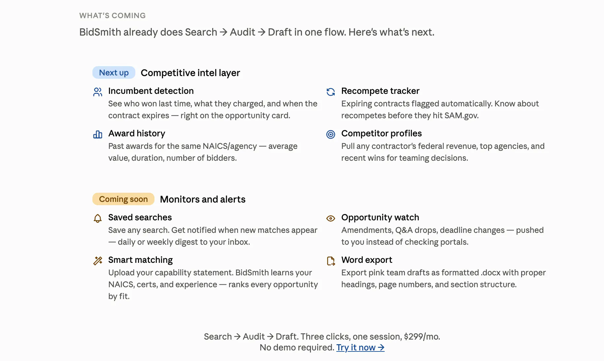Click the Opportunity watch title
Viewport: 604px width, 361px height.
pos(380,217)
